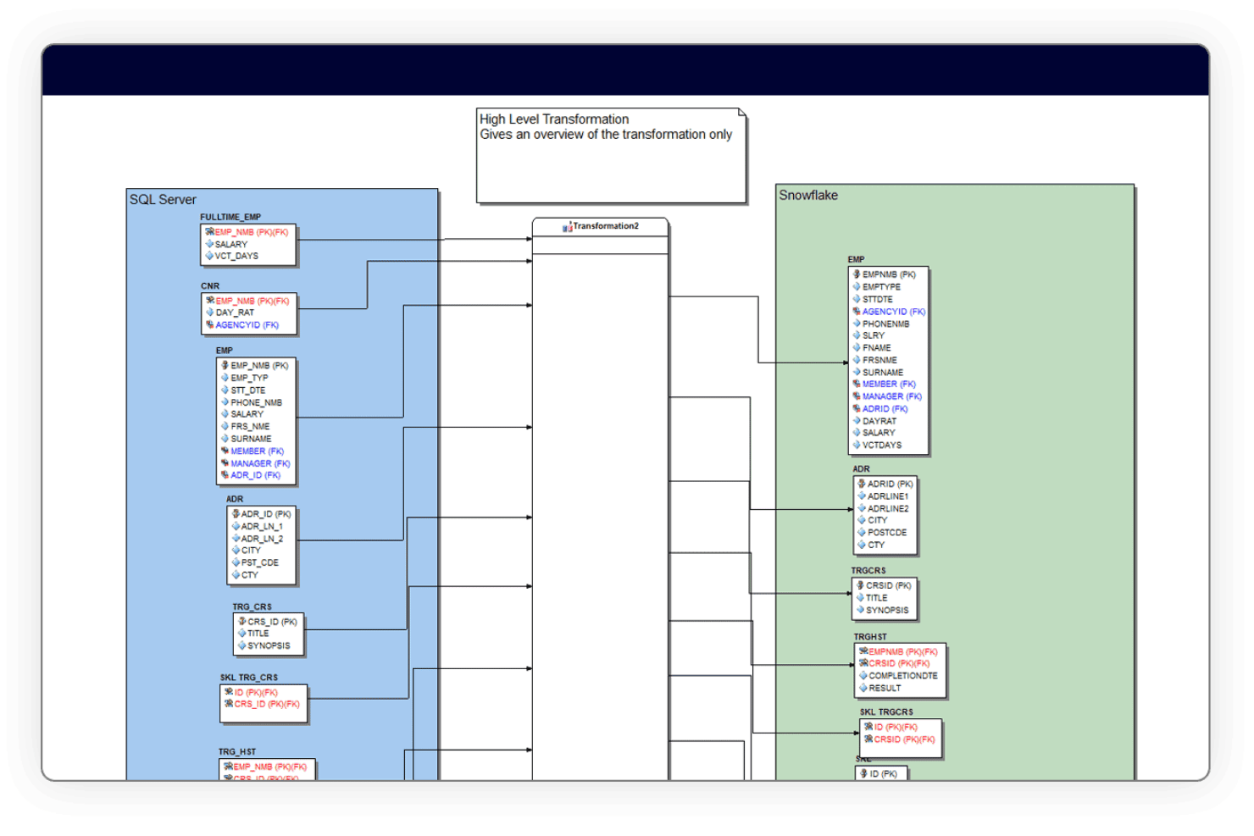Click the FULLTIME_EMP table name label
Screen dimensions: 1254x836
(x=230, y=217)
